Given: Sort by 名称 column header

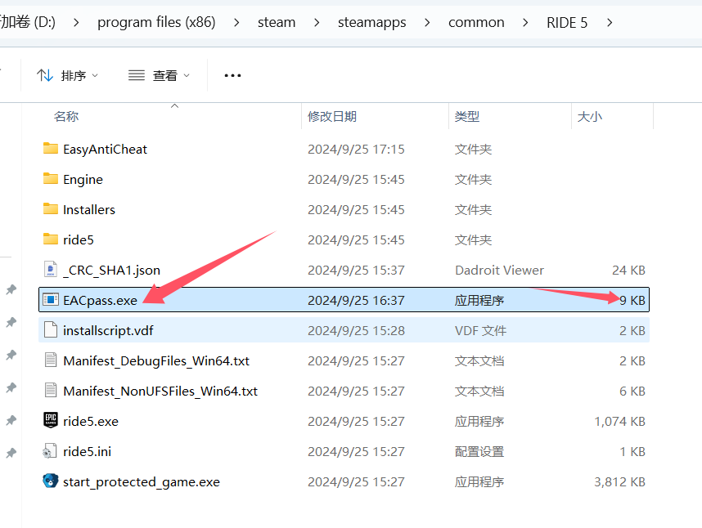Looking at the screenshot, I should (66, 116).
